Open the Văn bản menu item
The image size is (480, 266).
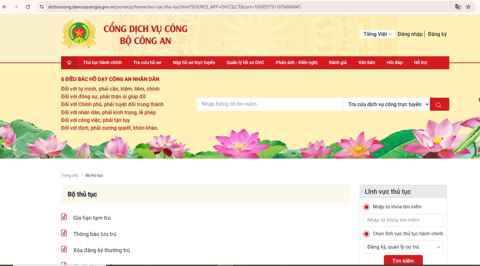[366, 62]
